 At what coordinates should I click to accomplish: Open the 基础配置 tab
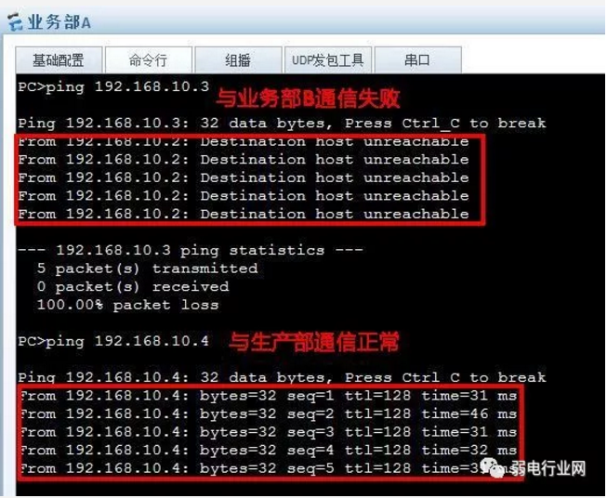(x=59, y=60)
